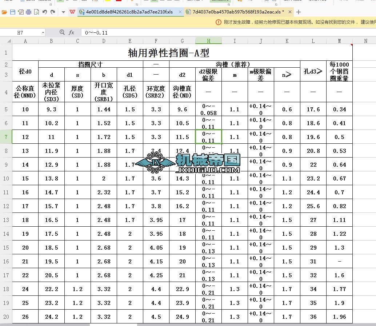The width and height of the screenshot is (376, 326).
Task: Close the 7d4037e0ba4570ab597b568f193a2eac.xls tab
Action: (290, 12)
